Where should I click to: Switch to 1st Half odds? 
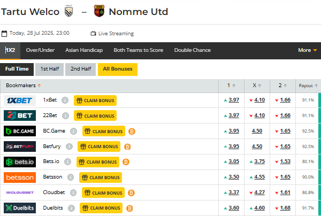pyautogui.click(x=49, y=69)
